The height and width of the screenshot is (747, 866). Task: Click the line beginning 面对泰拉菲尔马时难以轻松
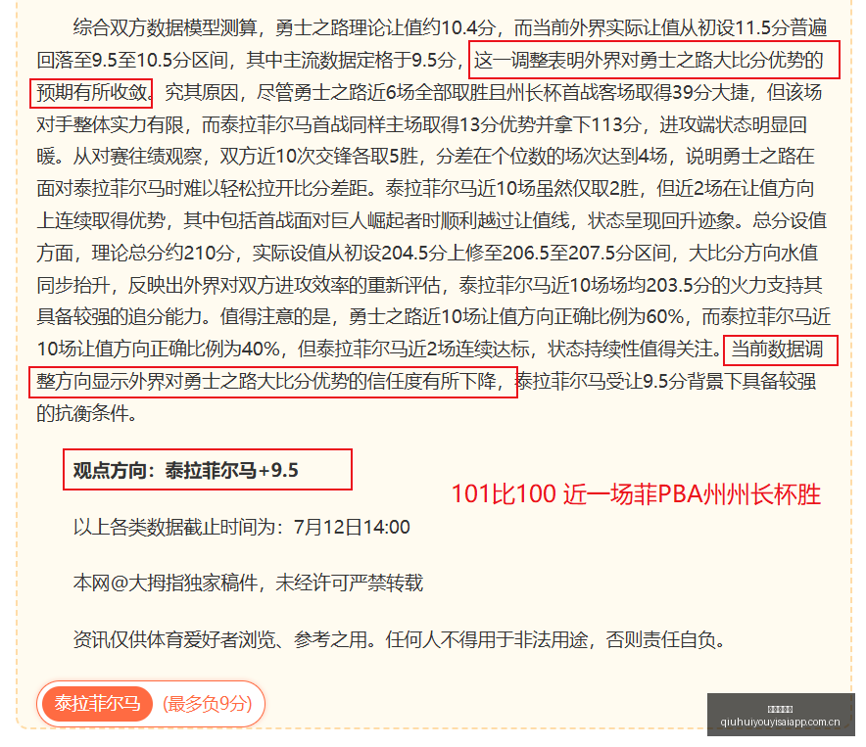(425, 189)
